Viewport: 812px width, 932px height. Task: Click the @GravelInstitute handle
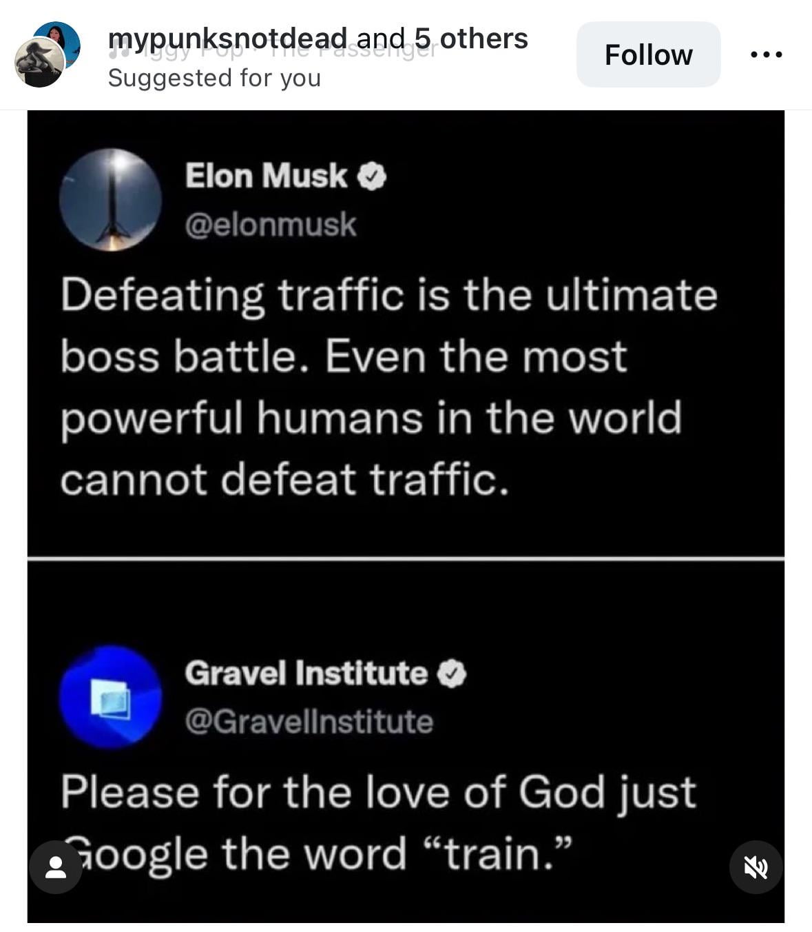point(309,722)
